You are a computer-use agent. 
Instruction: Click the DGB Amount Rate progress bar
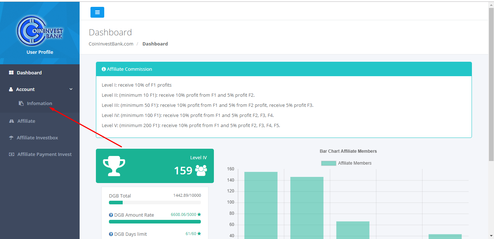coord(155,222)
